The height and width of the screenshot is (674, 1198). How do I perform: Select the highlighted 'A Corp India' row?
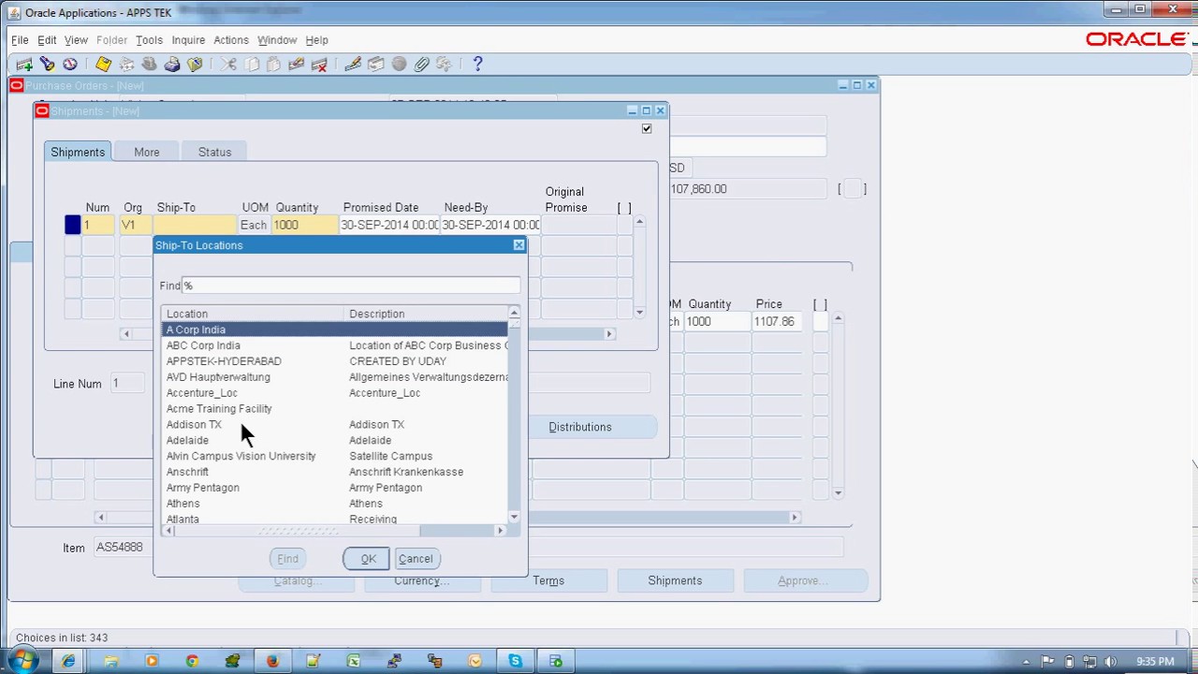click(335, 330)
